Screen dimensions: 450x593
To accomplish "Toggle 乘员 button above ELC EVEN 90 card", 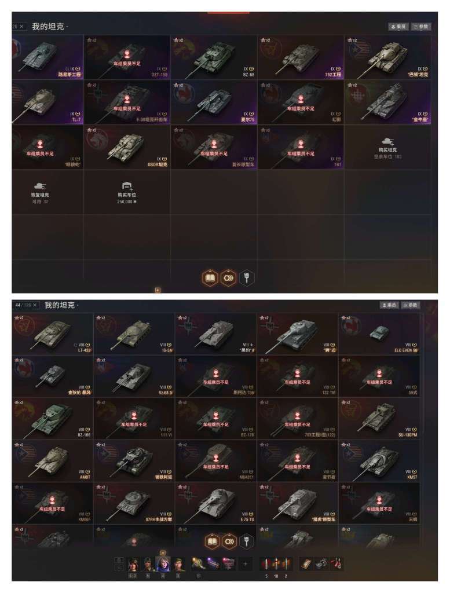I will 389,305.
